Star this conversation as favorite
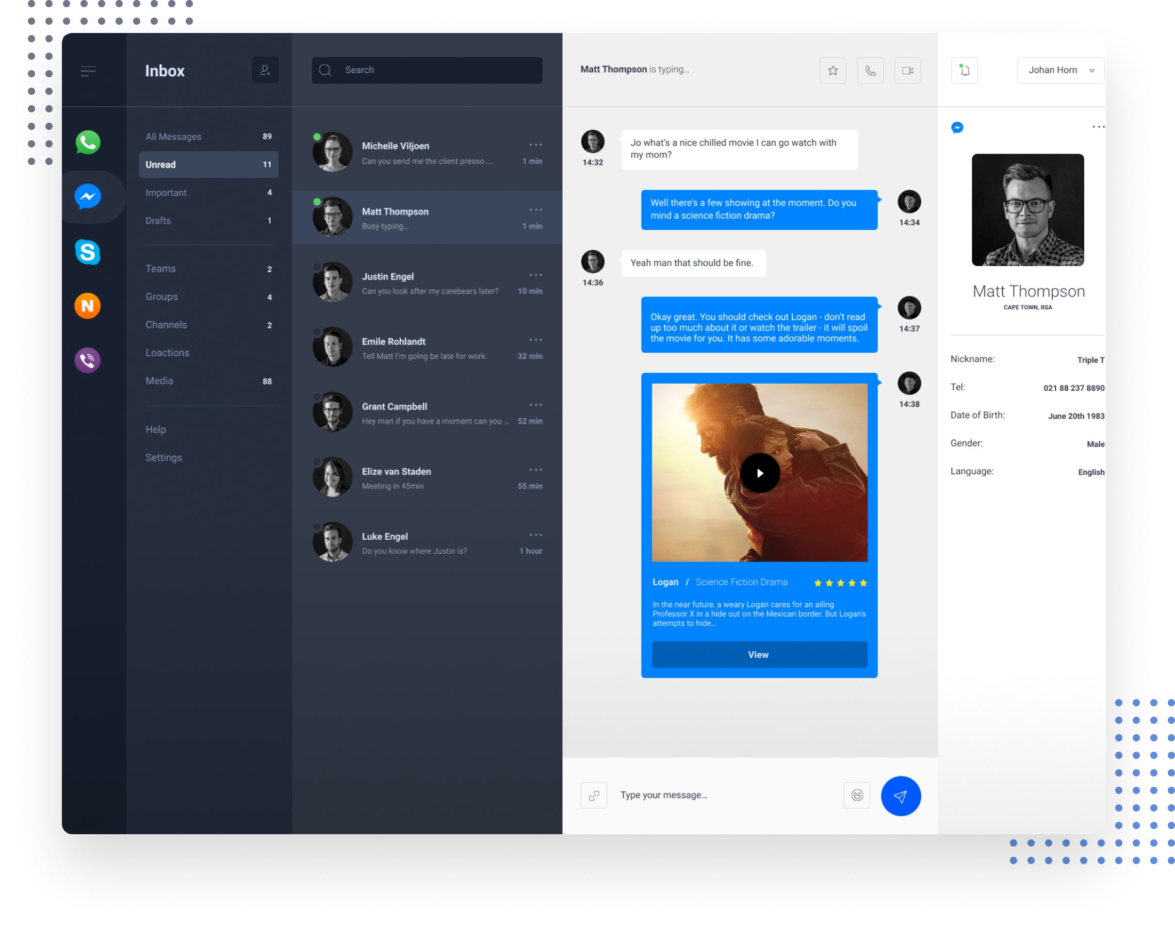This screenshot has width=1175, height=927. pyautogui.click(x=833, y=71)
